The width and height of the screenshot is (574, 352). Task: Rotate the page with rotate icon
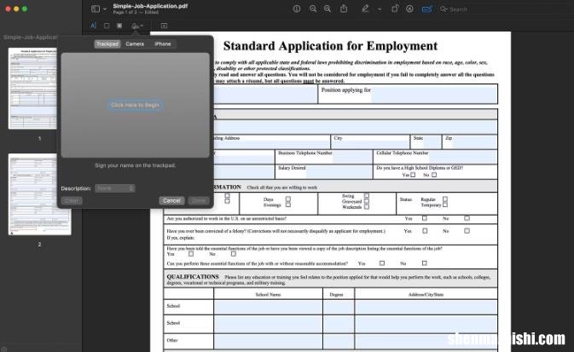pos(395,9)
